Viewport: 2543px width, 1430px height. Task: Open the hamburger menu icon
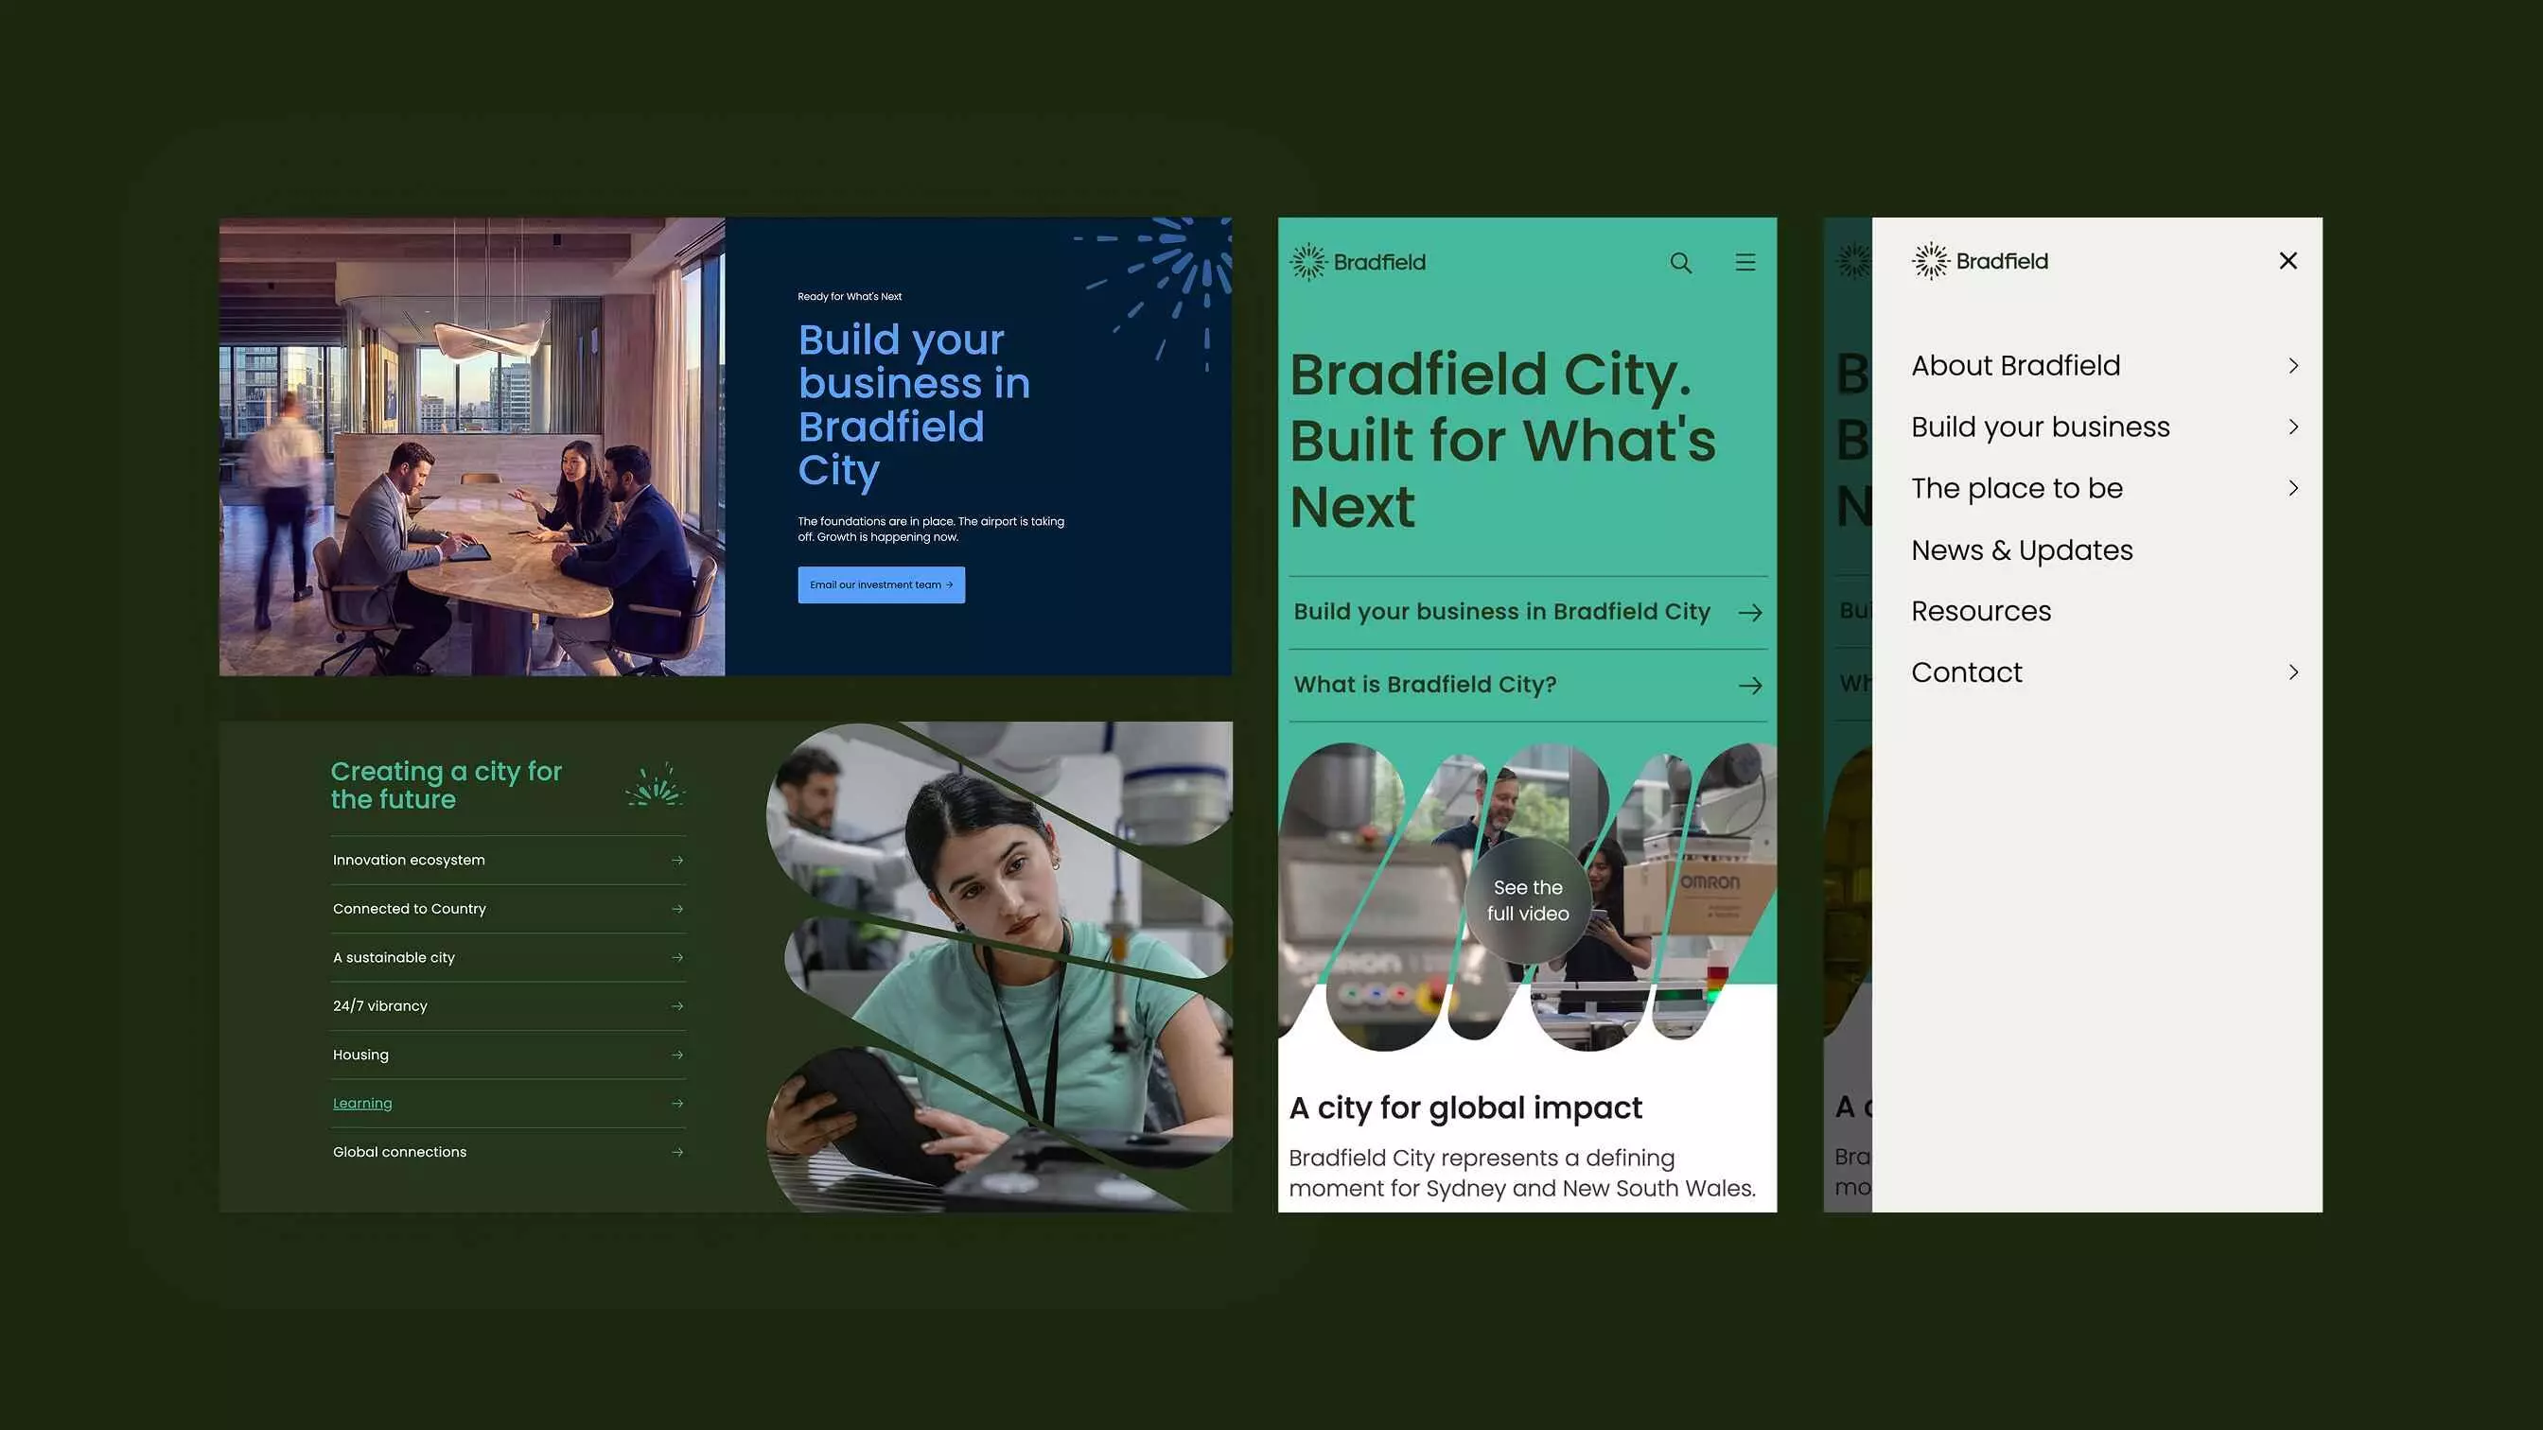(x=1745, y=262)
